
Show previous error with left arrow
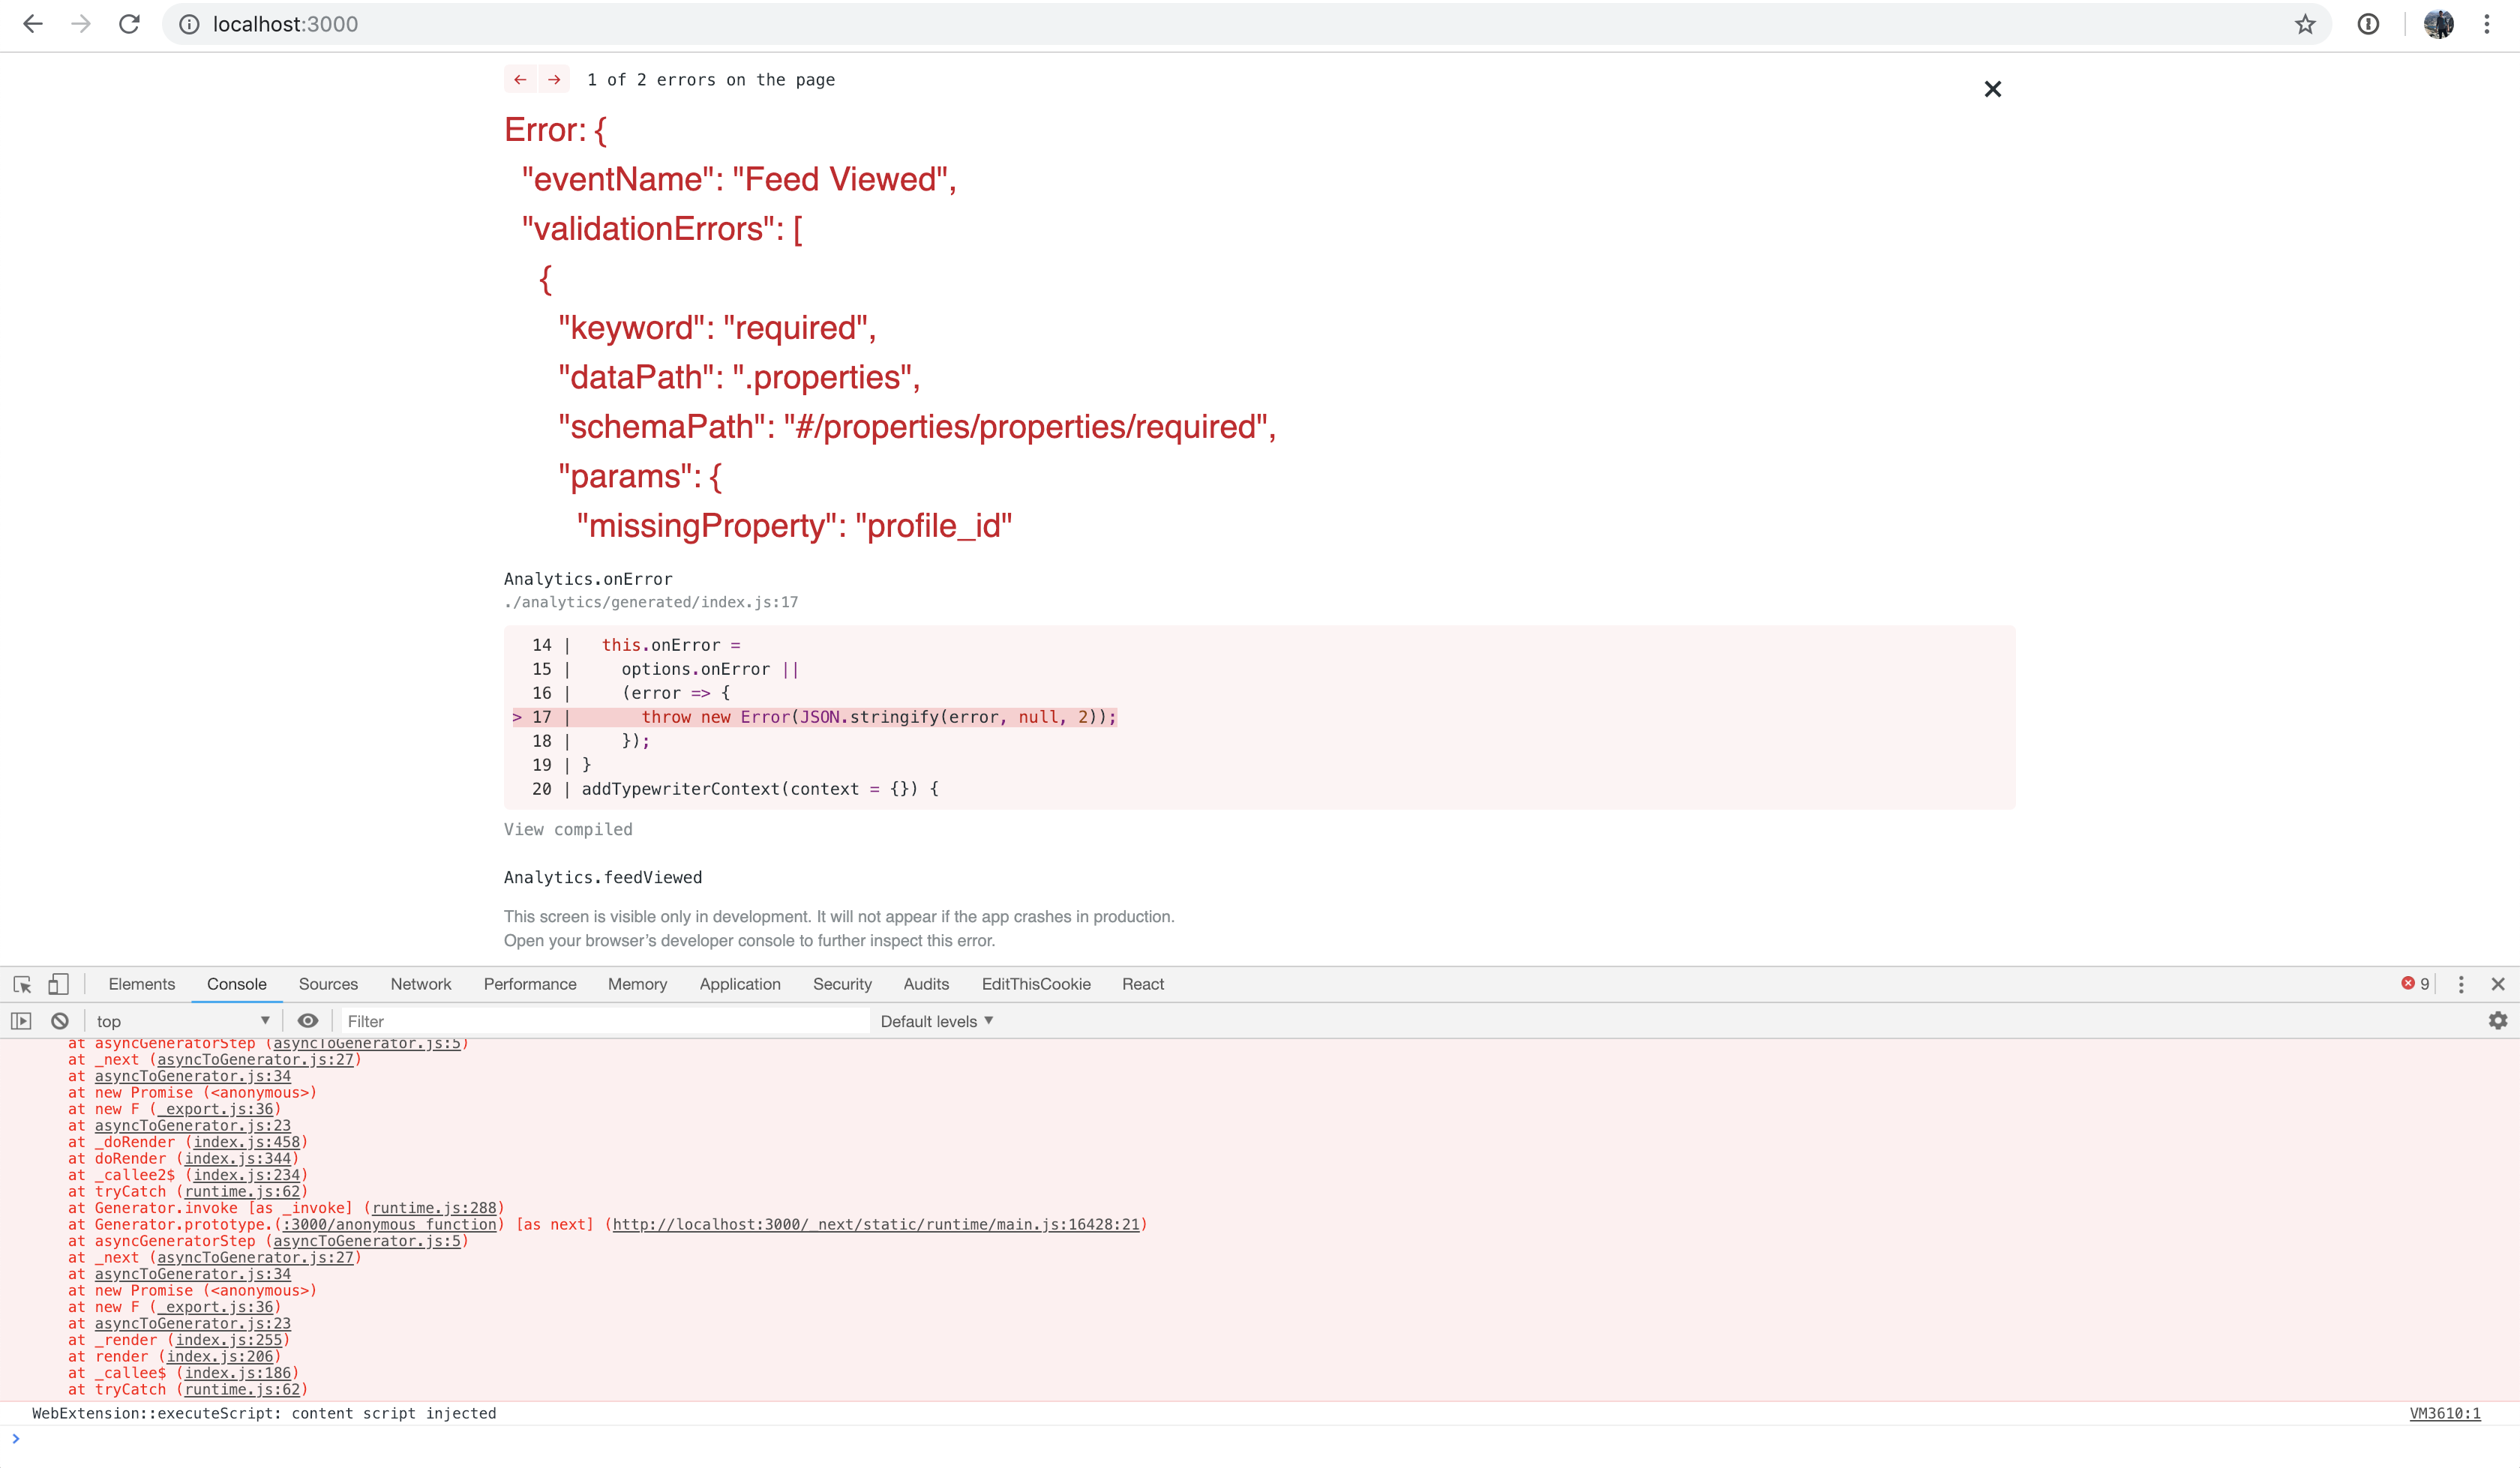520,80
